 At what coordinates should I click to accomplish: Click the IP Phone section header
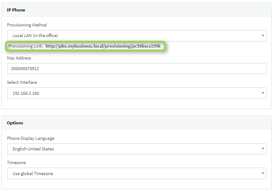(x=15, y=9)
